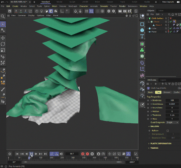Viewport: 181px width, 168px height.
Task: Activate the Scale tool in left toolbar
Action: (3, 50)
